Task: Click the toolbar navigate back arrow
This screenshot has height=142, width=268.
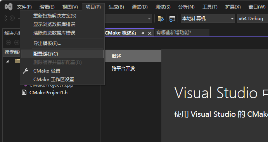Action: click(12, 18)
